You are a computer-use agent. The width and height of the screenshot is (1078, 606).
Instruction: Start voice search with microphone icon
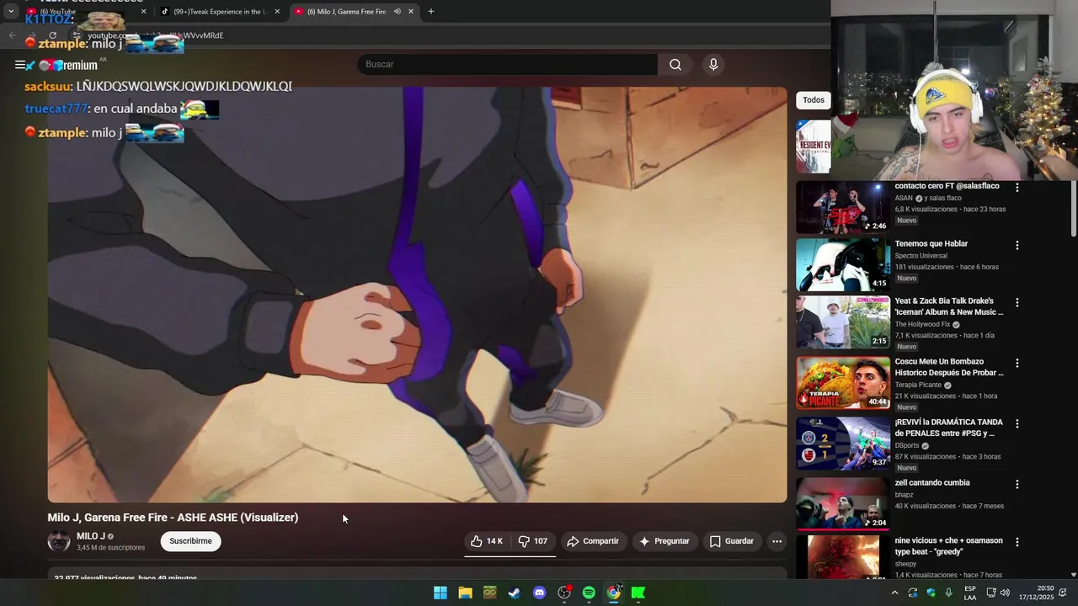click(x=713, y=65)
